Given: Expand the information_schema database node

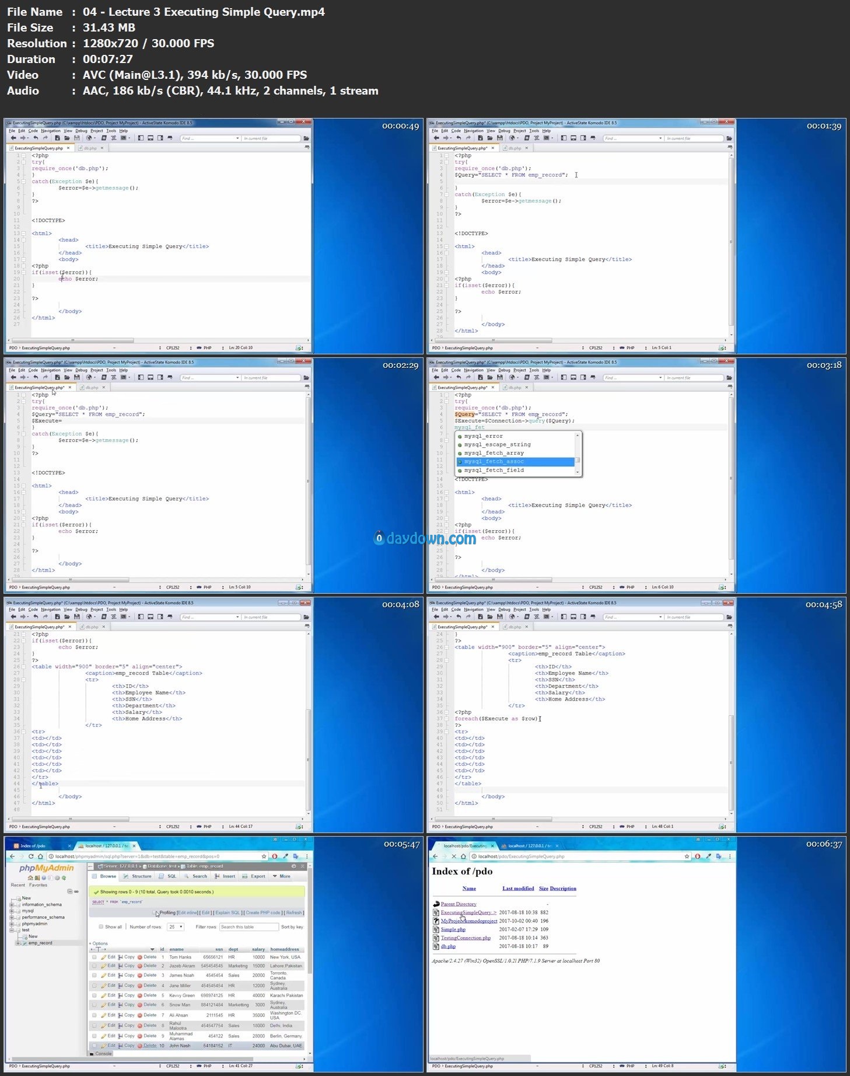Looking at the screenshot, I should tap(12, 904).
